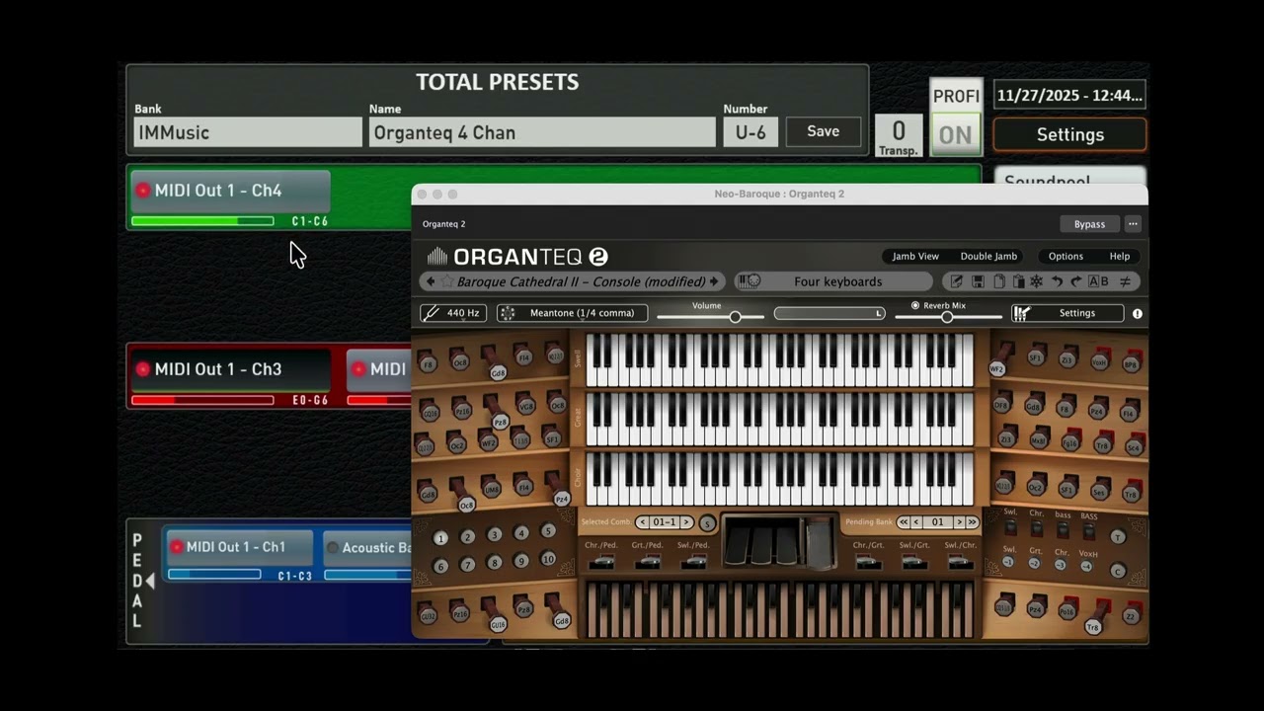The image size is (1264, 711).
Task: Click Save in Total Presets panel
Action: [824, 131]
